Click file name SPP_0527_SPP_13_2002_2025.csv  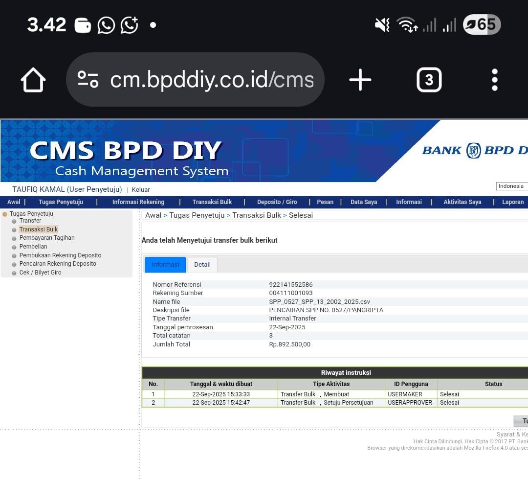click(x=320, y=302)
